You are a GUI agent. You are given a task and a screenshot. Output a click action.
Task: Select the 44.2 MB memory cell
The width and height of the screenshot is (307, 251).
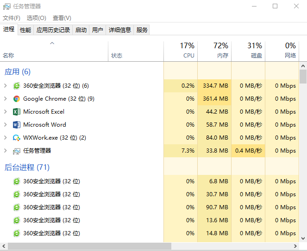(214, 112)
